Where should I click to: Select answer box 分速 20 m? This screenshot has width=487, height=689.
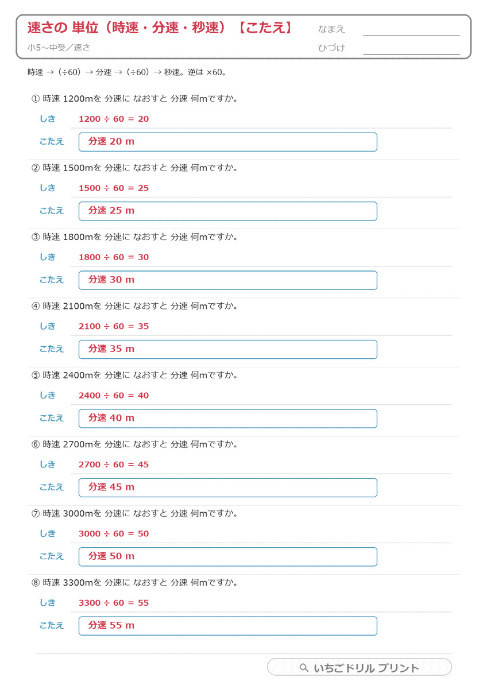pyautogui.click(x=228, y=142)
